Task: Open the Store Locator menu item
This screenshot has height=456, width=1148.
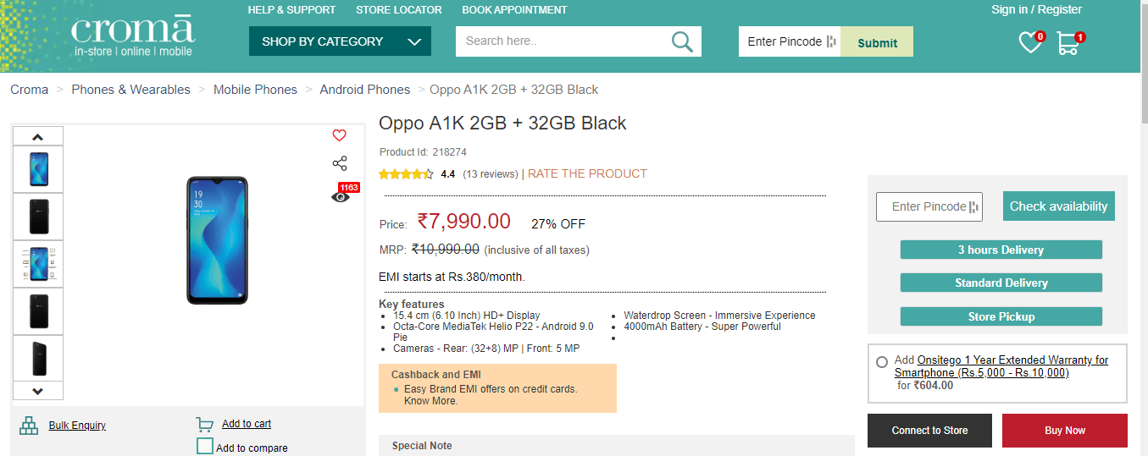Action: coord(398,10)
